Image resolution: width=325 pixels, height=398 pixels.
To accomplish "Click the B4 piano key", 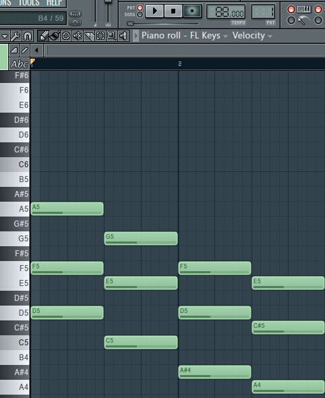I will [x=15, y=357].
